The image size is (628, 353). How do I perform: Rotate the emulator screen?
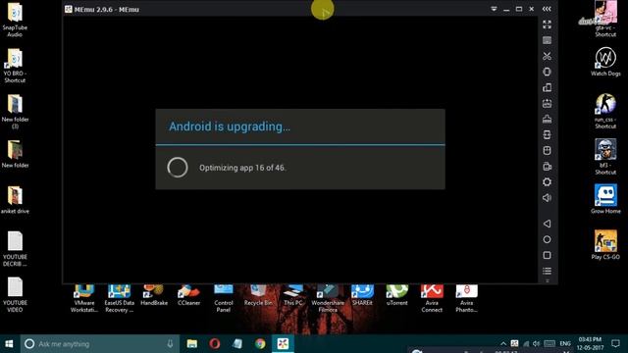pyautogui.click(x=547, y=87)
